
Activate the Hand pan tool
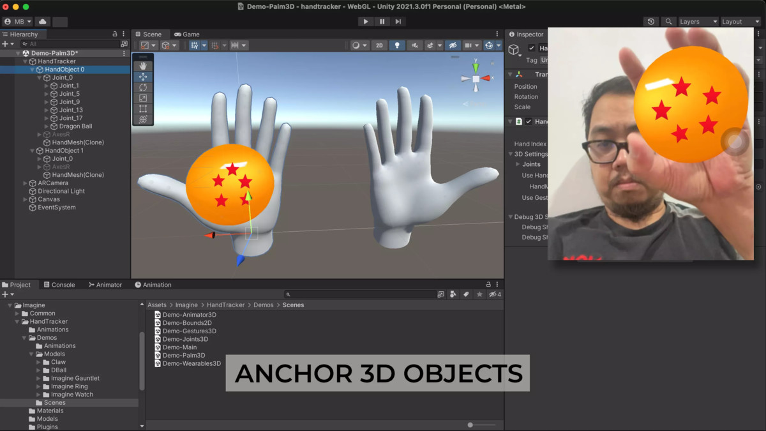pyautogui.click(x=143, y=65)
